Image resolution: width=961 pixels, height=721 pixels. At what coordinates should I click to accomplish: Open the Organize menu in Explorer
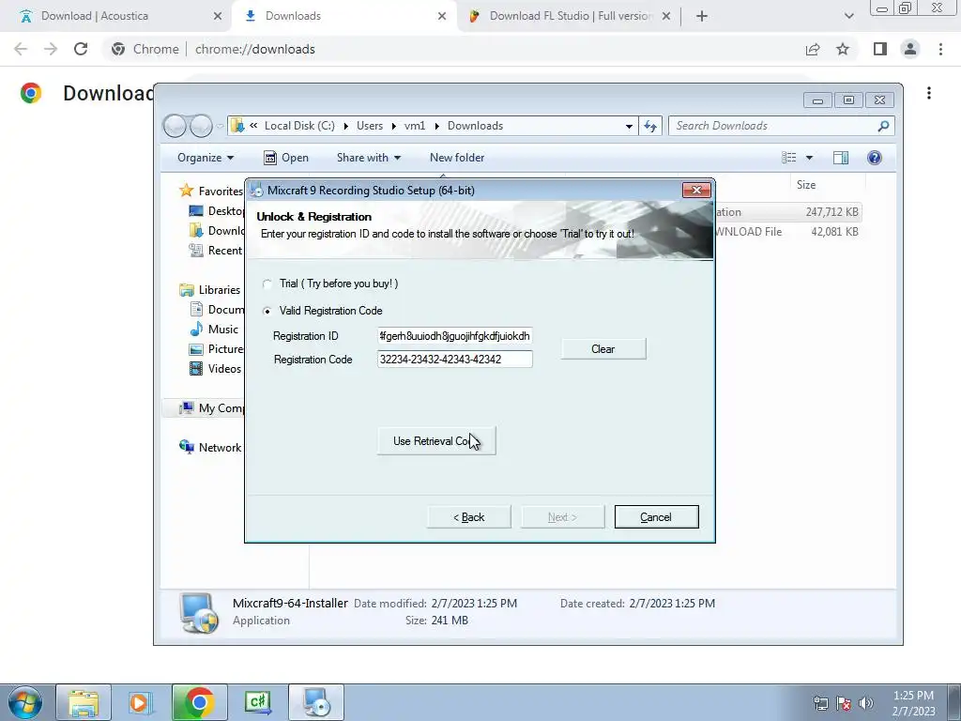(x=206, y=158)
